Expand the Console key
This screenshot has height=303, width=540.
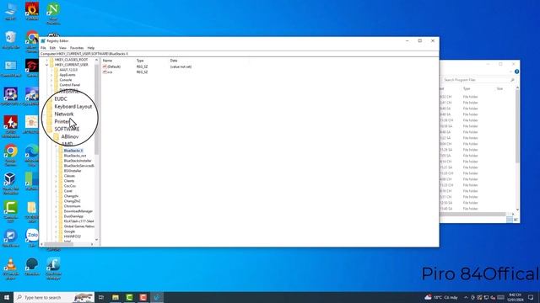pyautogui.click(x=51, y=80)
